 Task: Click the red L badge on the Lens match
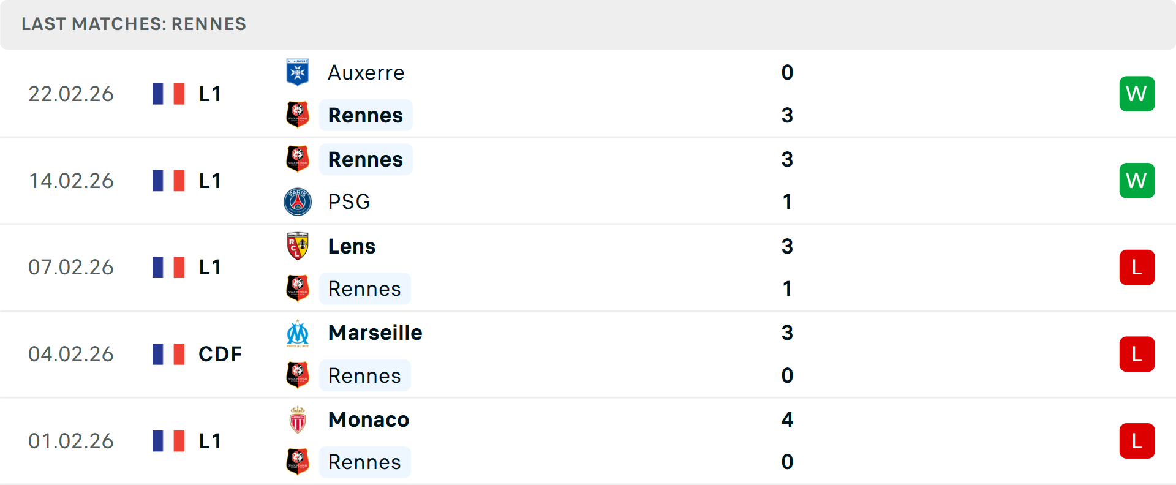pyautogui.click(x=1137, y=267)
